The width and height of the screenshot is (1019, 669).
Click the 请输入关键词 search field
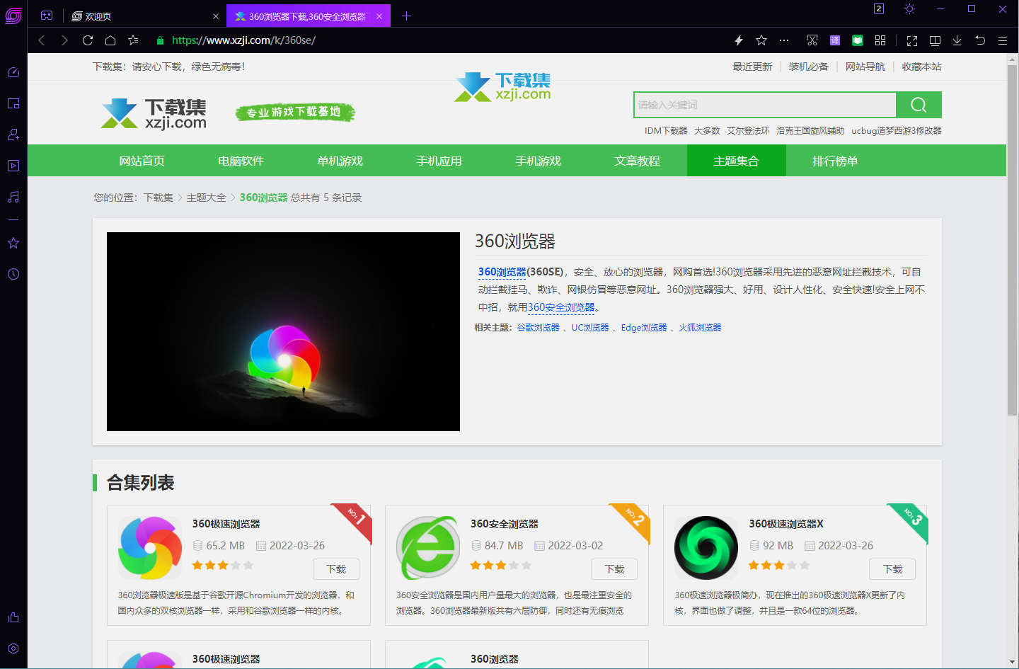(x=765, y=105)
